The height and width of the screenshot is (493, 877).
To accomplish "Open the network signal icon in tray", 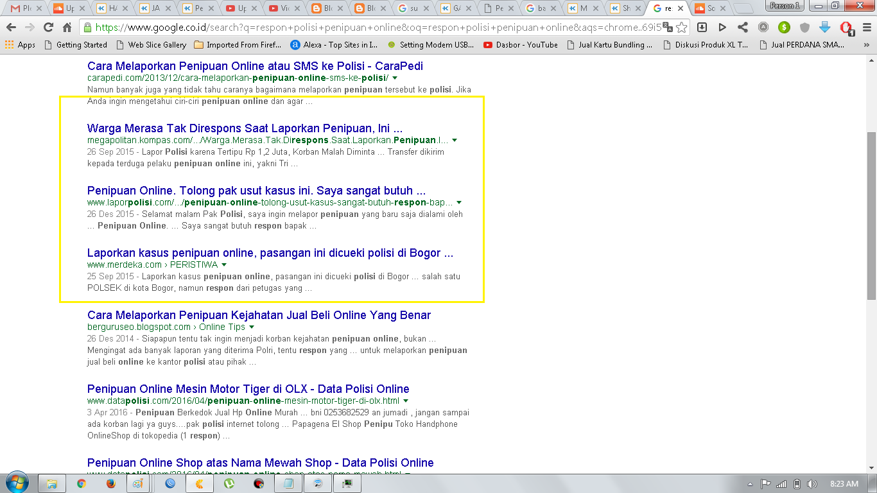I will pyautogui.click(x=781, y=483).
